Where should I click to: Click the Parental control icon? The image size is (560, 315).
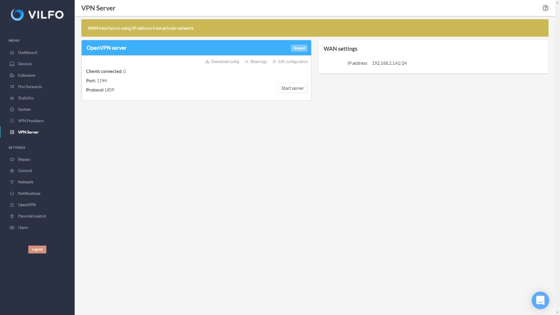coord(12,216)
